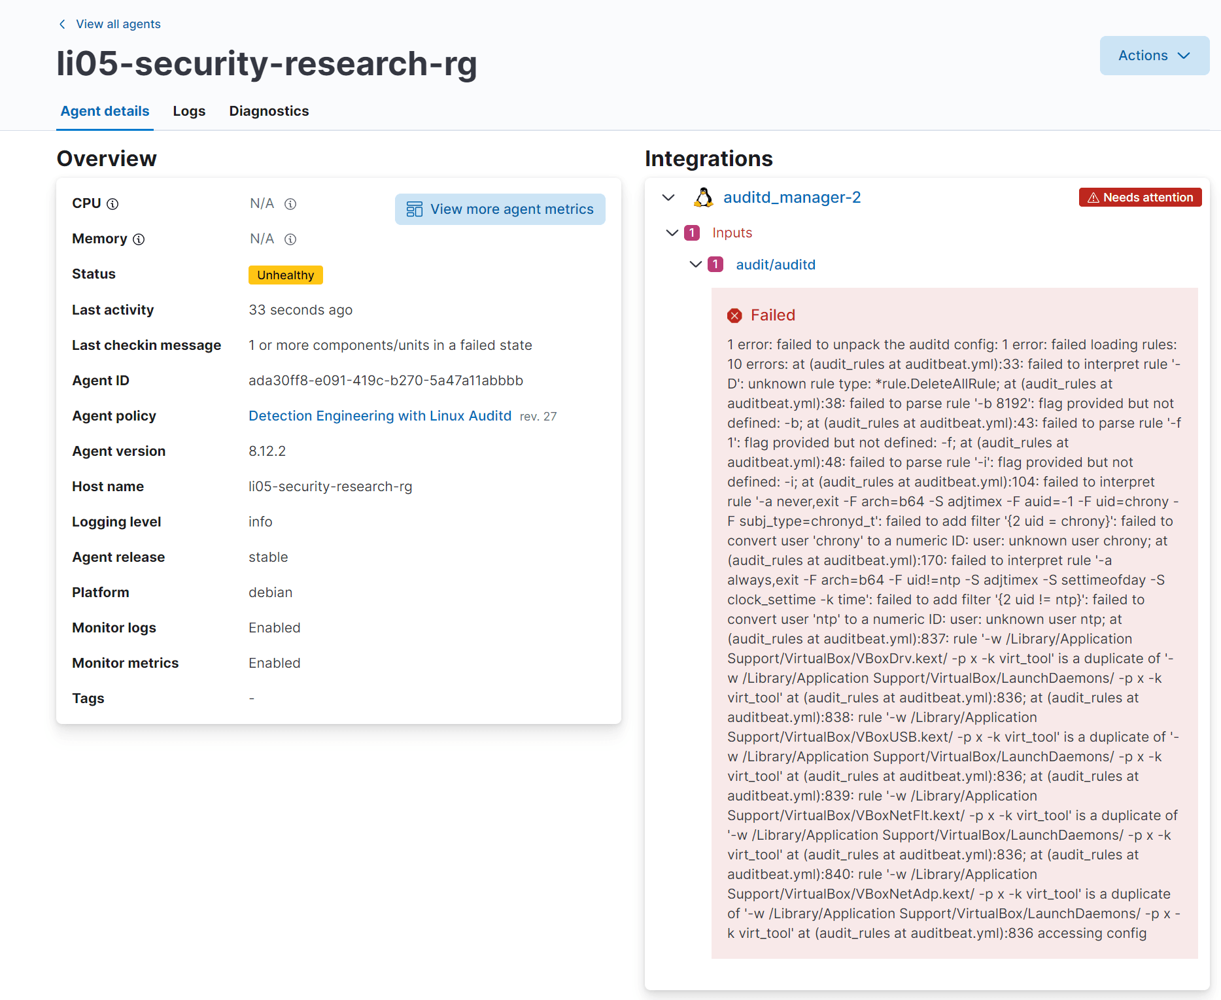Screen dimensions: 1221x1000
Task: Click the Failed heading in the error panel
Action: click(x=773, y=315)
